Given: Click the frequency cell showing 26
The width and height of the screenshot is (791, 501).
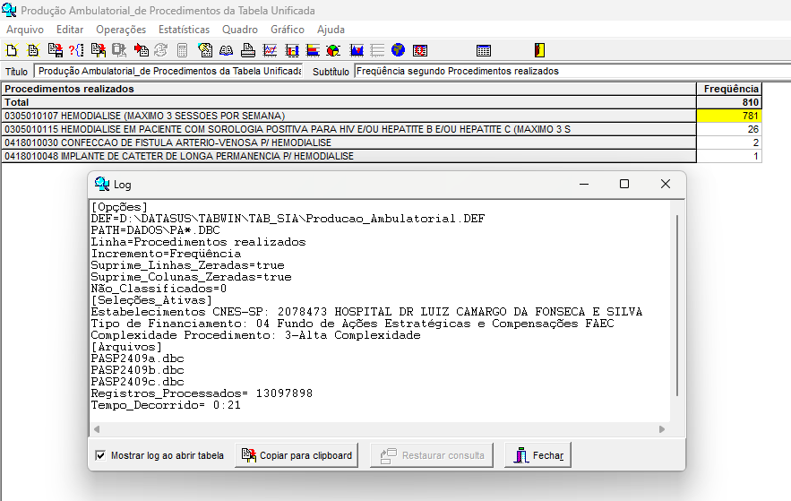Looking at the screenshot, I should click(729, 129).
